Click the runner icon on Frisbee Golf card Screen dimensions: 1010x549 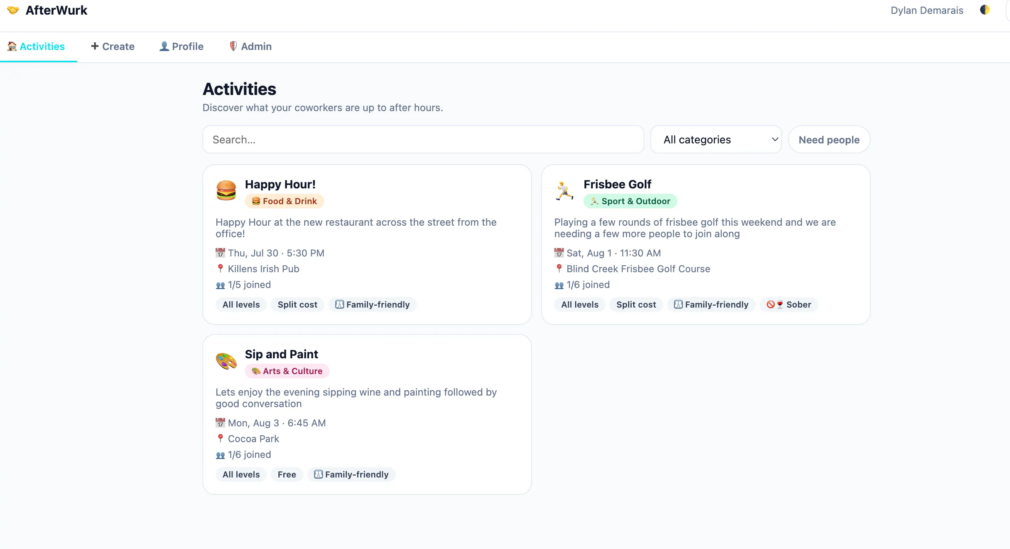click(564, 191)
